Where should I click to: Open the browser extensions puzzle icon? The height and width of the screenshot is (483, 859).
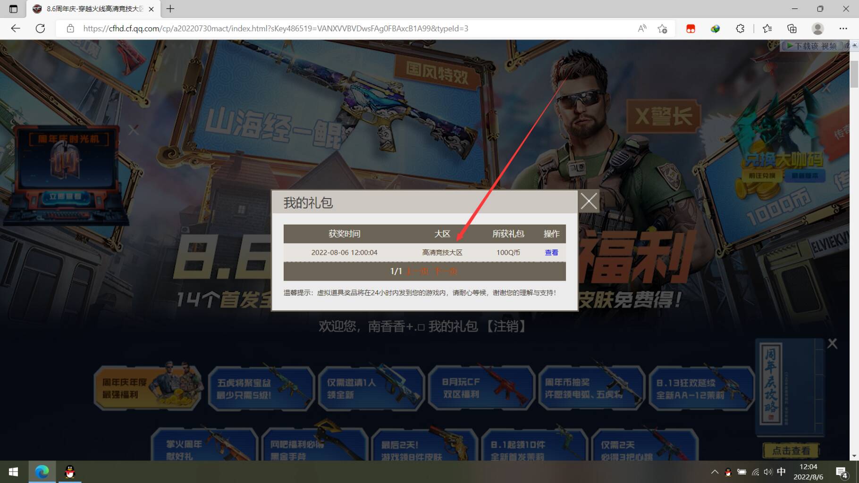[x=740, y=28]
